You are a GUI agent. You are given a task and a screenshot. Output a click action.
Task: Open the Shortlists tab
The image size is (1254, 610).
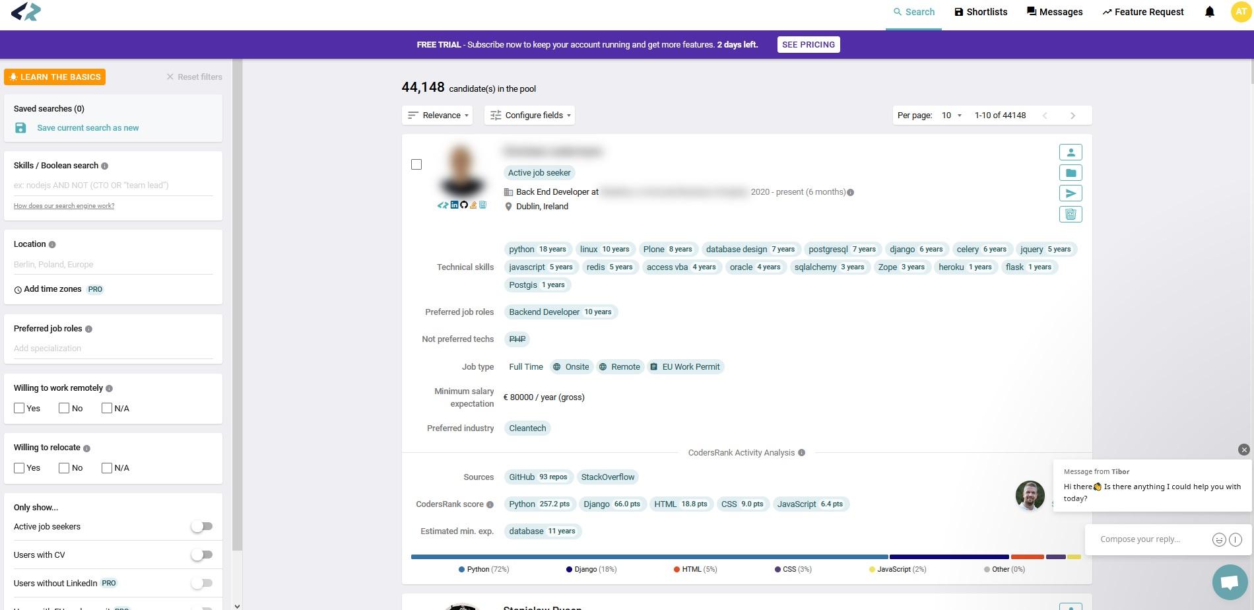[x=981, y=12]
